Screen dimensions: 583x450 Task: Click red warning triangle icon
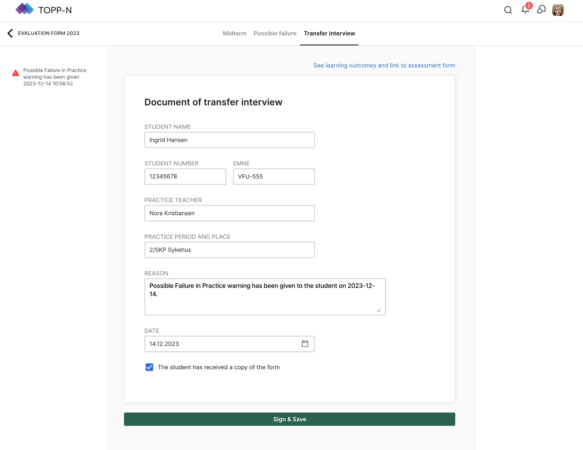tap(16, 73)
